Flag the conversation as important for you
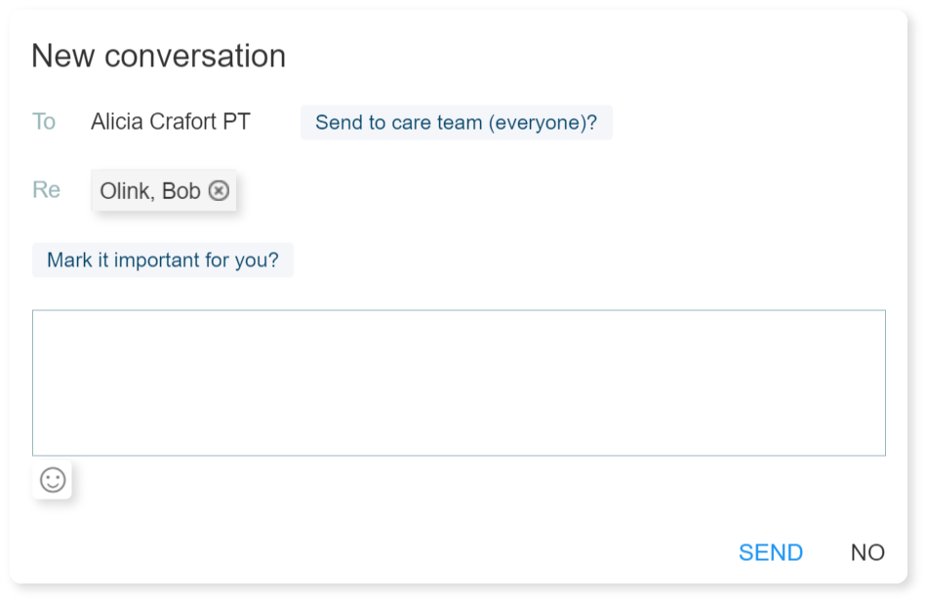Image resolution: width=927 pixels, height=603 pixels. pyautogui.click(x=163, y=261)
